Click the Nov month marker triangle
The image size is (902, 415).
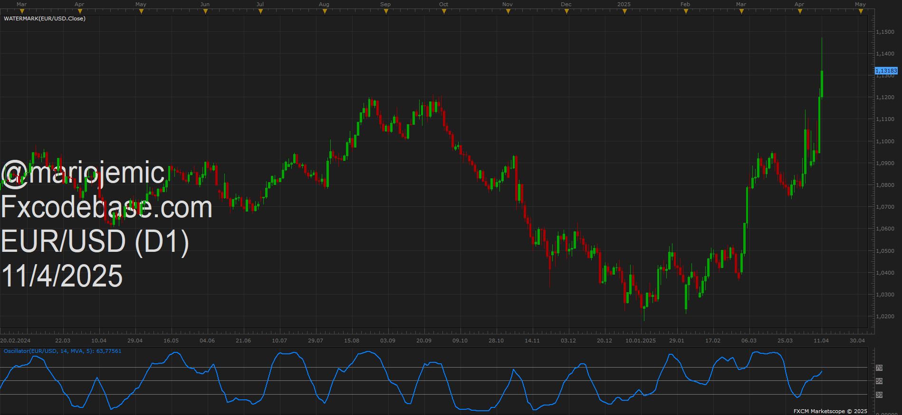pos(508,11)
